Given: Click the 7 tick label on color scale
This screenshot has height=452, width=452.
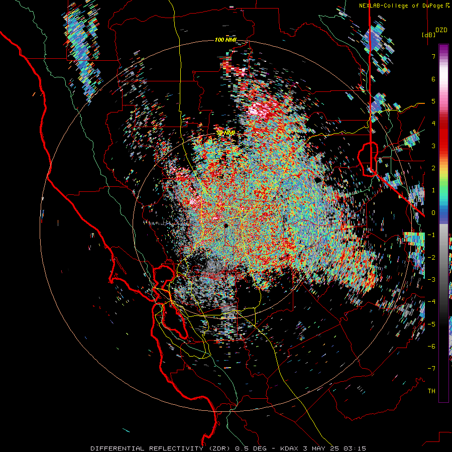Looking at the screenshot, I should pyautogui.click(x=433, y=56).
